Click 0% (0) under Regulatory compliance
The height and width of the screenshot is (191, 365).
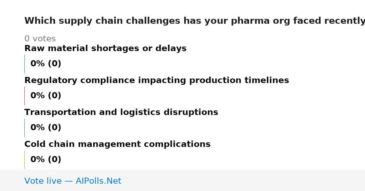click(x=46, y=96)
